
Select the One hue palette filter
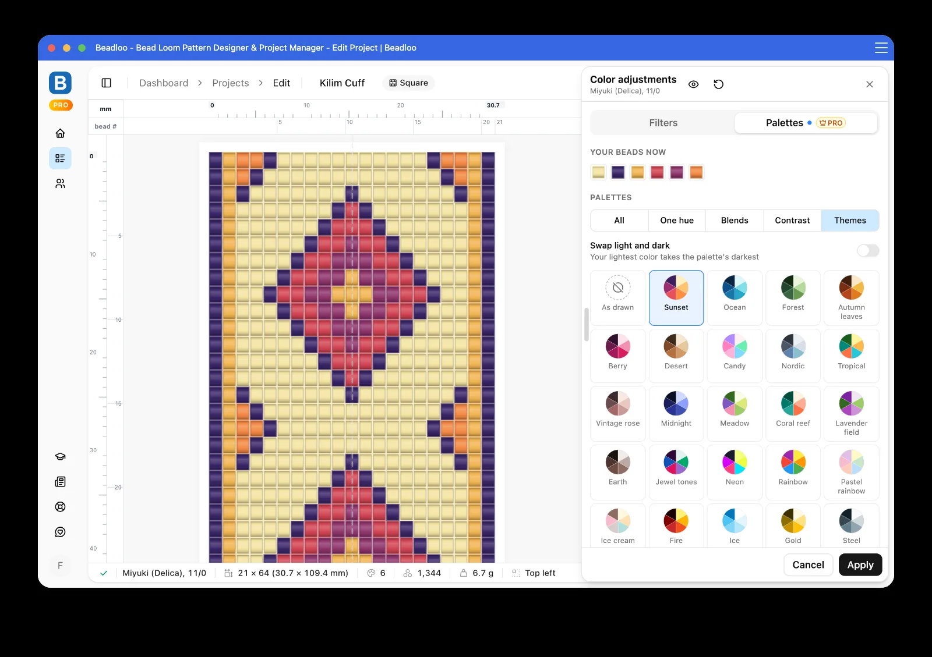point(677,221)
